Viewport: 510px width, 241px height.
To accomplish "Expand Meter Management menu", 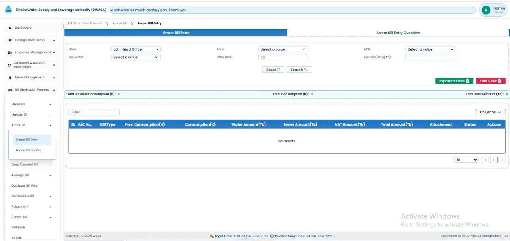I will [54, 78].
